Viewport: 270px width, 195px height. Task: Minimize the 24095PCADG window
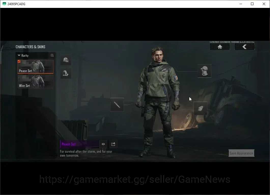click(x=241, y=4)
